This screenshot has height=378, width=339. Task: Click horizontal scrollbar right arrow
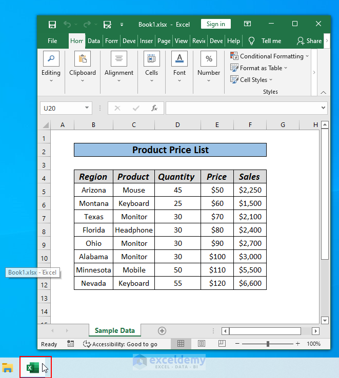(x=315, y=331)
